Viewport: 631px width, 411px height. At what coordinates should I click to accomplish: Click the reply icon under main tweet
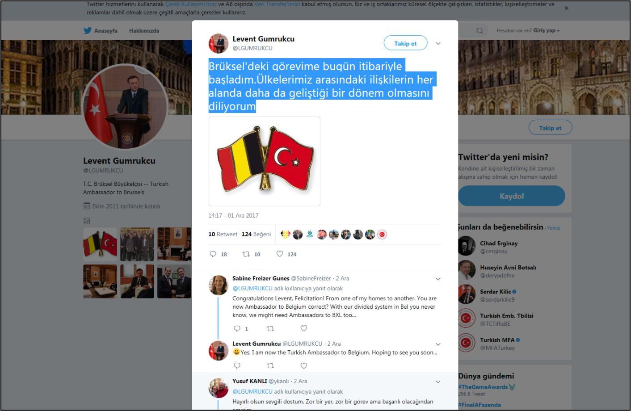pyautogui.click(x=213, y=254)
